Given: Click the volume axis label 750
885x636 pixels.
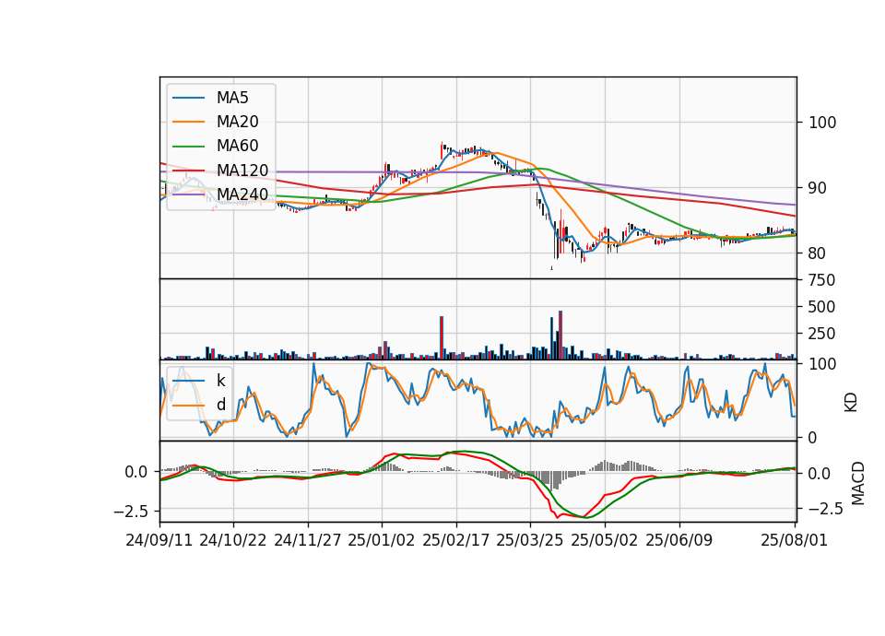Looking at the screenshot, I should click(x=821, y=280).
